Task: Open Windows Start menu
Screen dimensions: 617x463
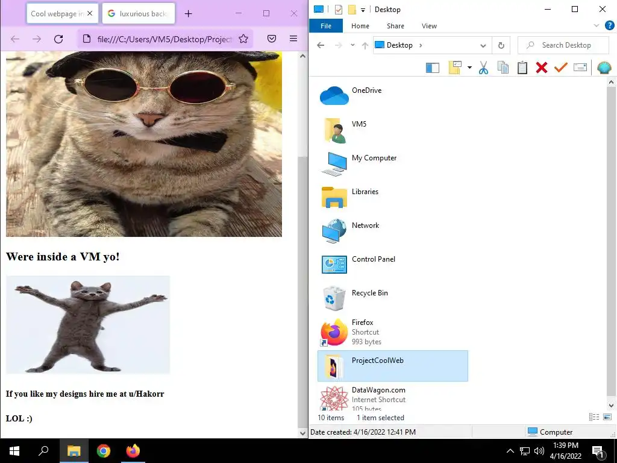Action: (14, 451)
